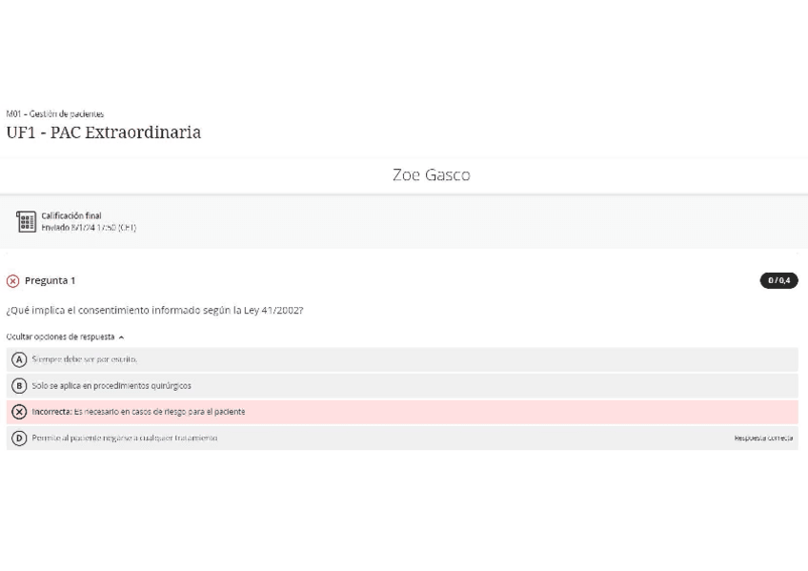Screen dimensions: 808x571
Task: Click the consentimiento informado question text
Action: (x=154, y=311)
